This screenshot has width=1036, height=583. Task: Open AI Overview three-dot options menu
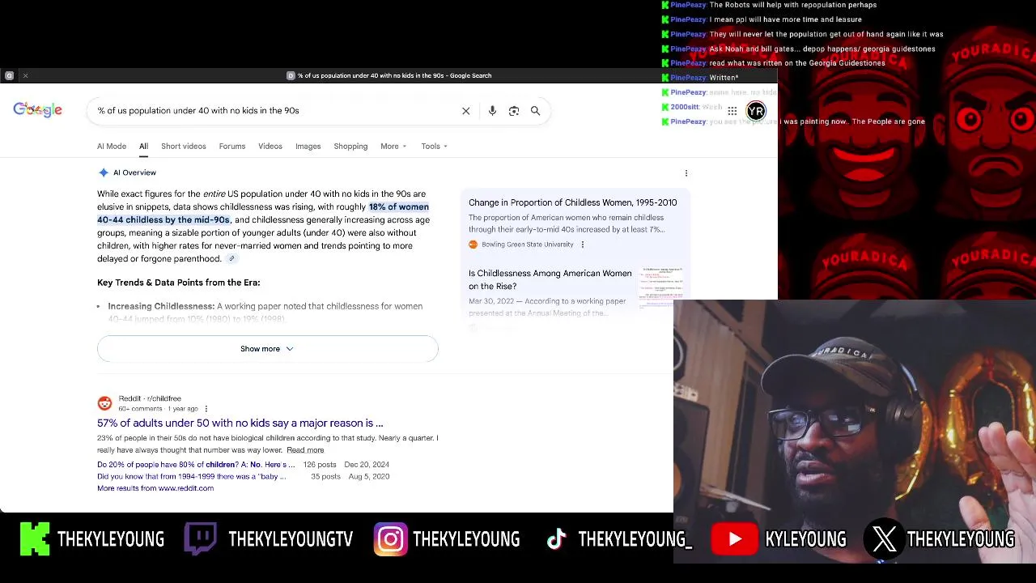tap(686, 173)
